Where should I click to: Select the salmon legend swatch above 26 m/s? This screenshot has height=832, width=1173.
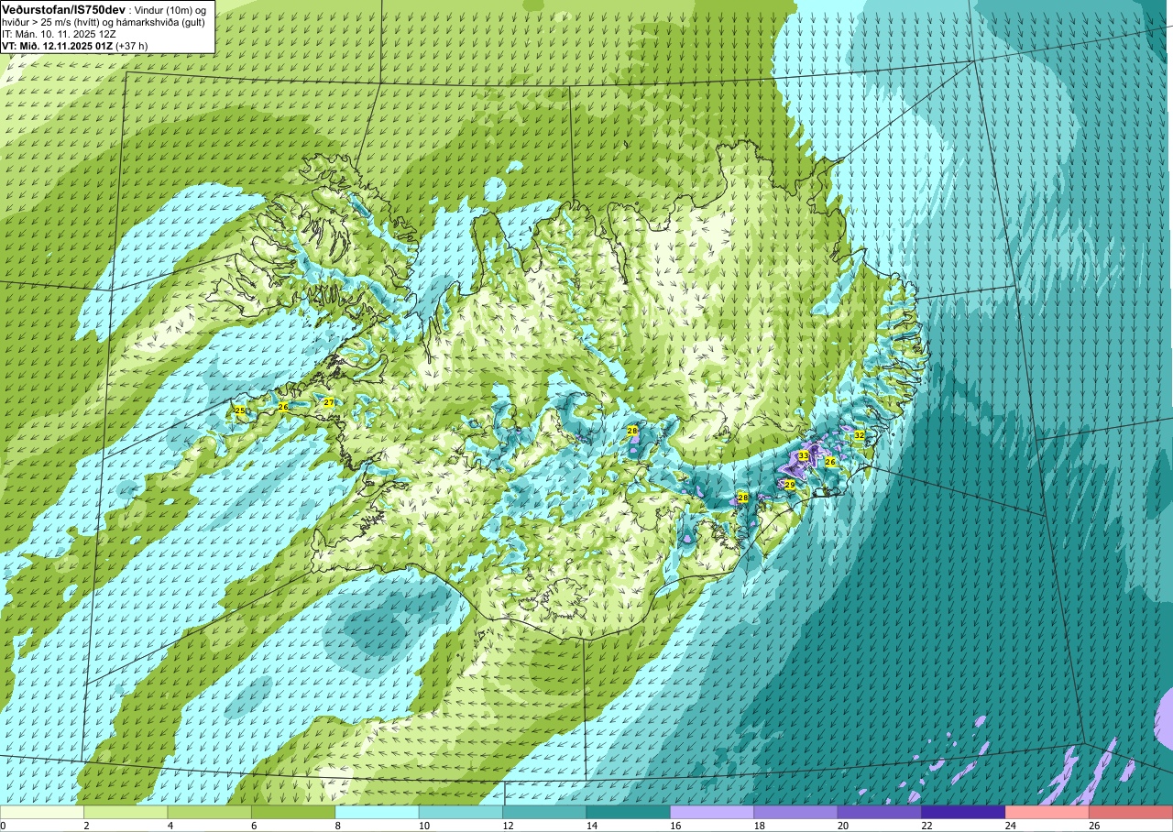click(x=1131, y=812)
